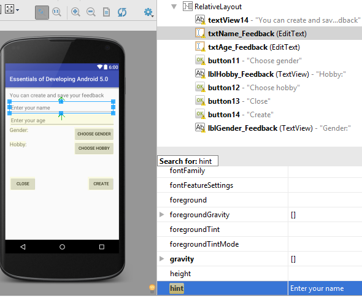
Task: Click the zoom to fit icon
Action: click(x=9, y=9)
